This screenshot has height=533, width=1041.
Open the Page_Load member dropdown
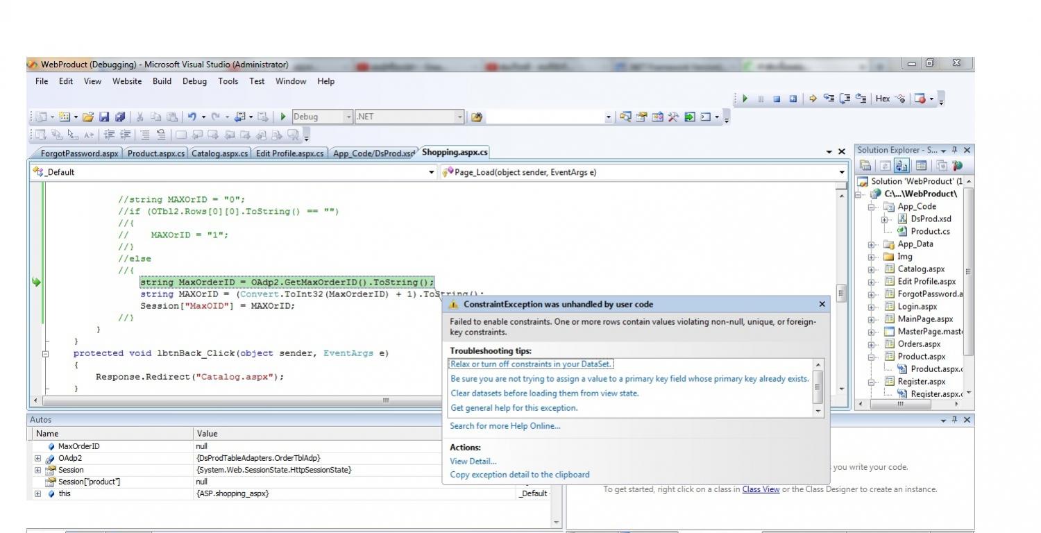click(843, 172)
